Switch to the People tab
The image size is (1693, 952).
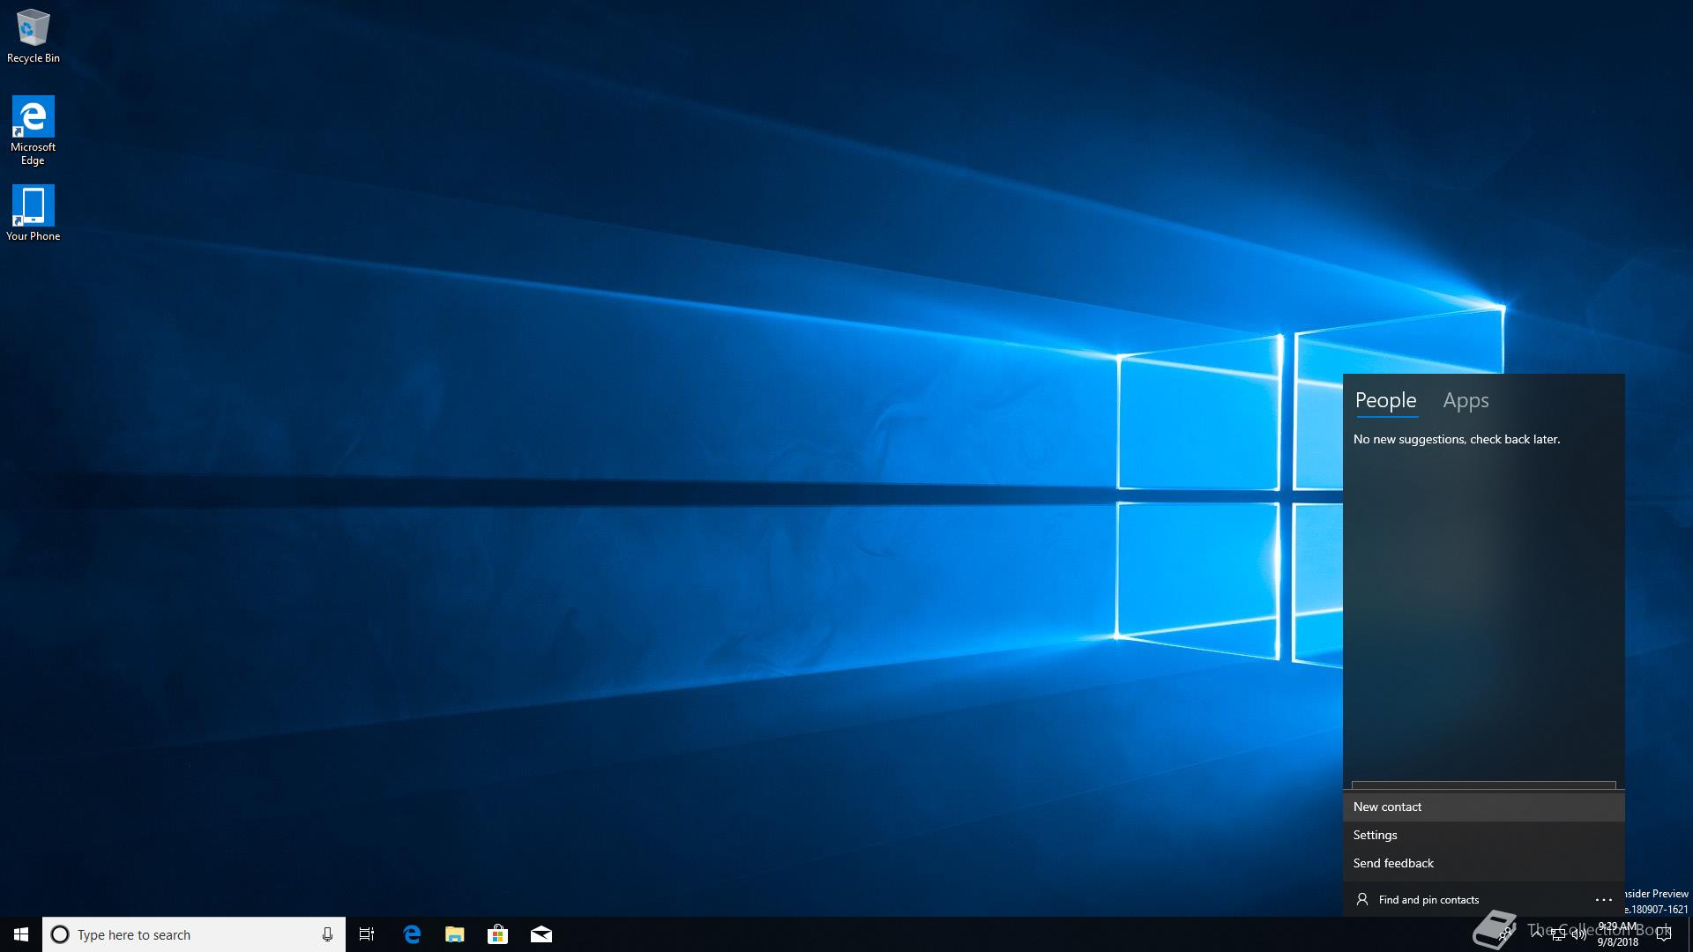pyautogui.click(x=1385, y=400)
